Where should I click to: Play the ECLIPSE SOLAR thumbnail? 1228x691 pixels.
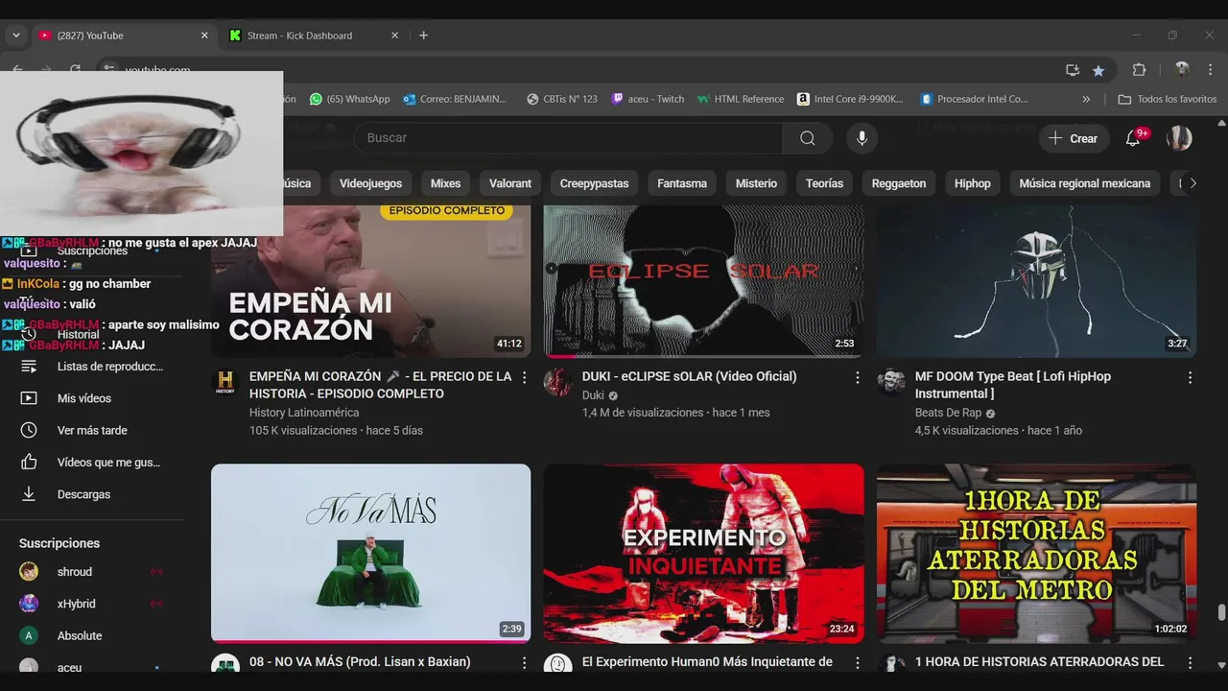point(703,281)
